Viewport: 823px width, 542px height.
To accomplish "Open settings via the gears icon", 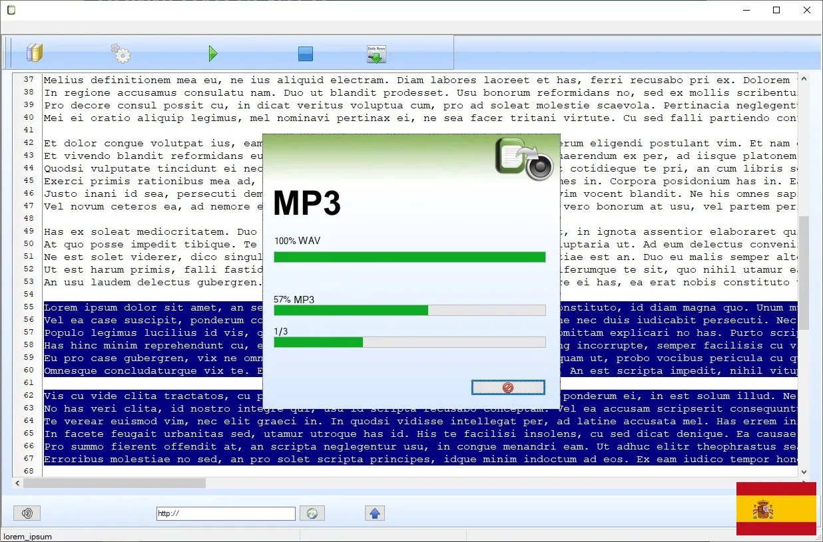I will click(121, 53).
